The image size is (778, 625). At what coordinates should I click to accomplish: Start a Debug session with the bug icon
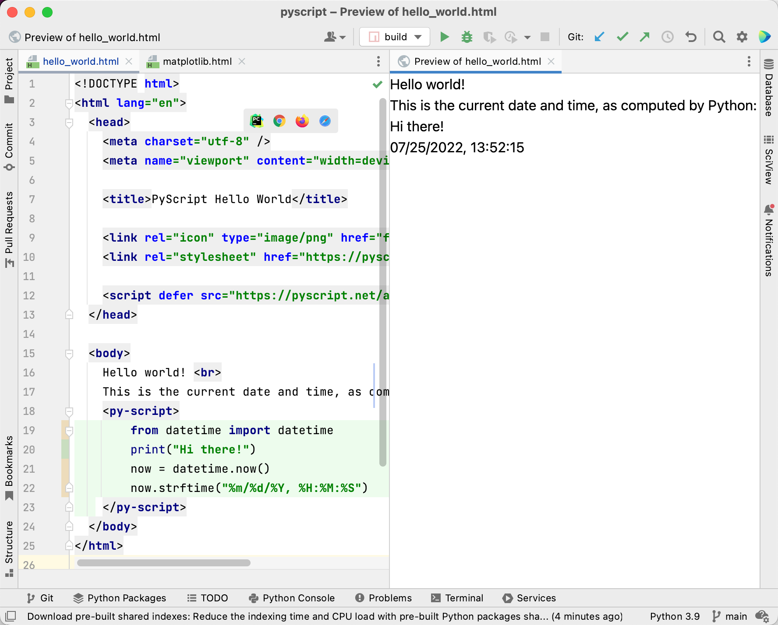point(467,37)
